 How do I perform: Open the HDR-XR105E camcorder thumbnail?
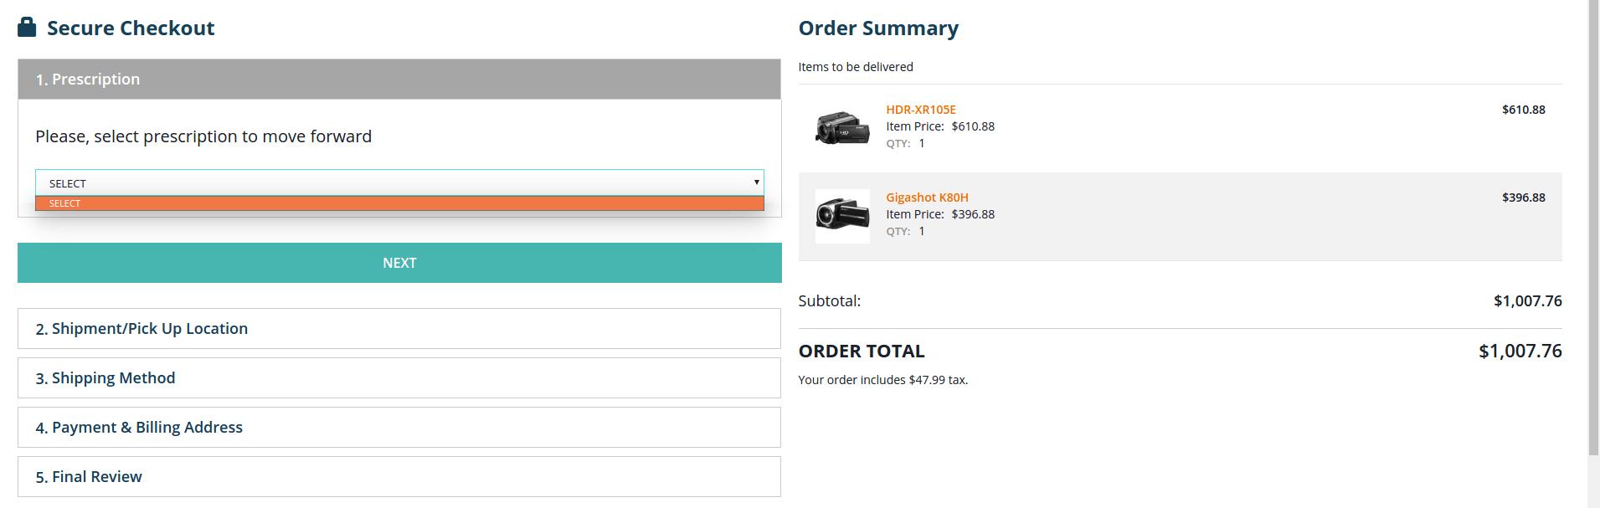tap(842, 128)
